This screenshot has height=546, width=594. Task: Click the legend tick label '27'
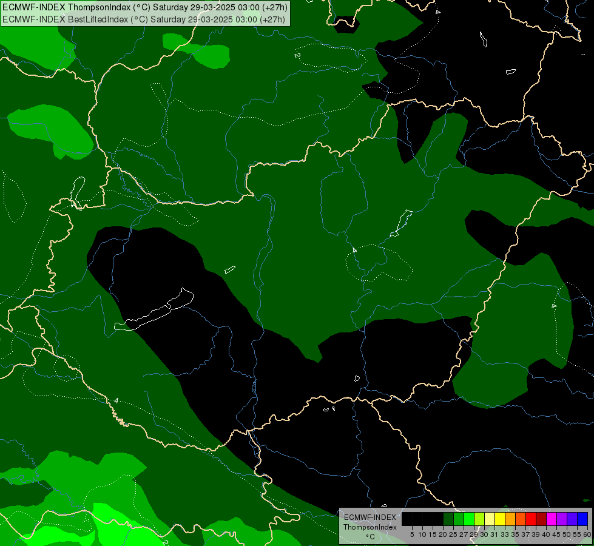tap(464, 534)
